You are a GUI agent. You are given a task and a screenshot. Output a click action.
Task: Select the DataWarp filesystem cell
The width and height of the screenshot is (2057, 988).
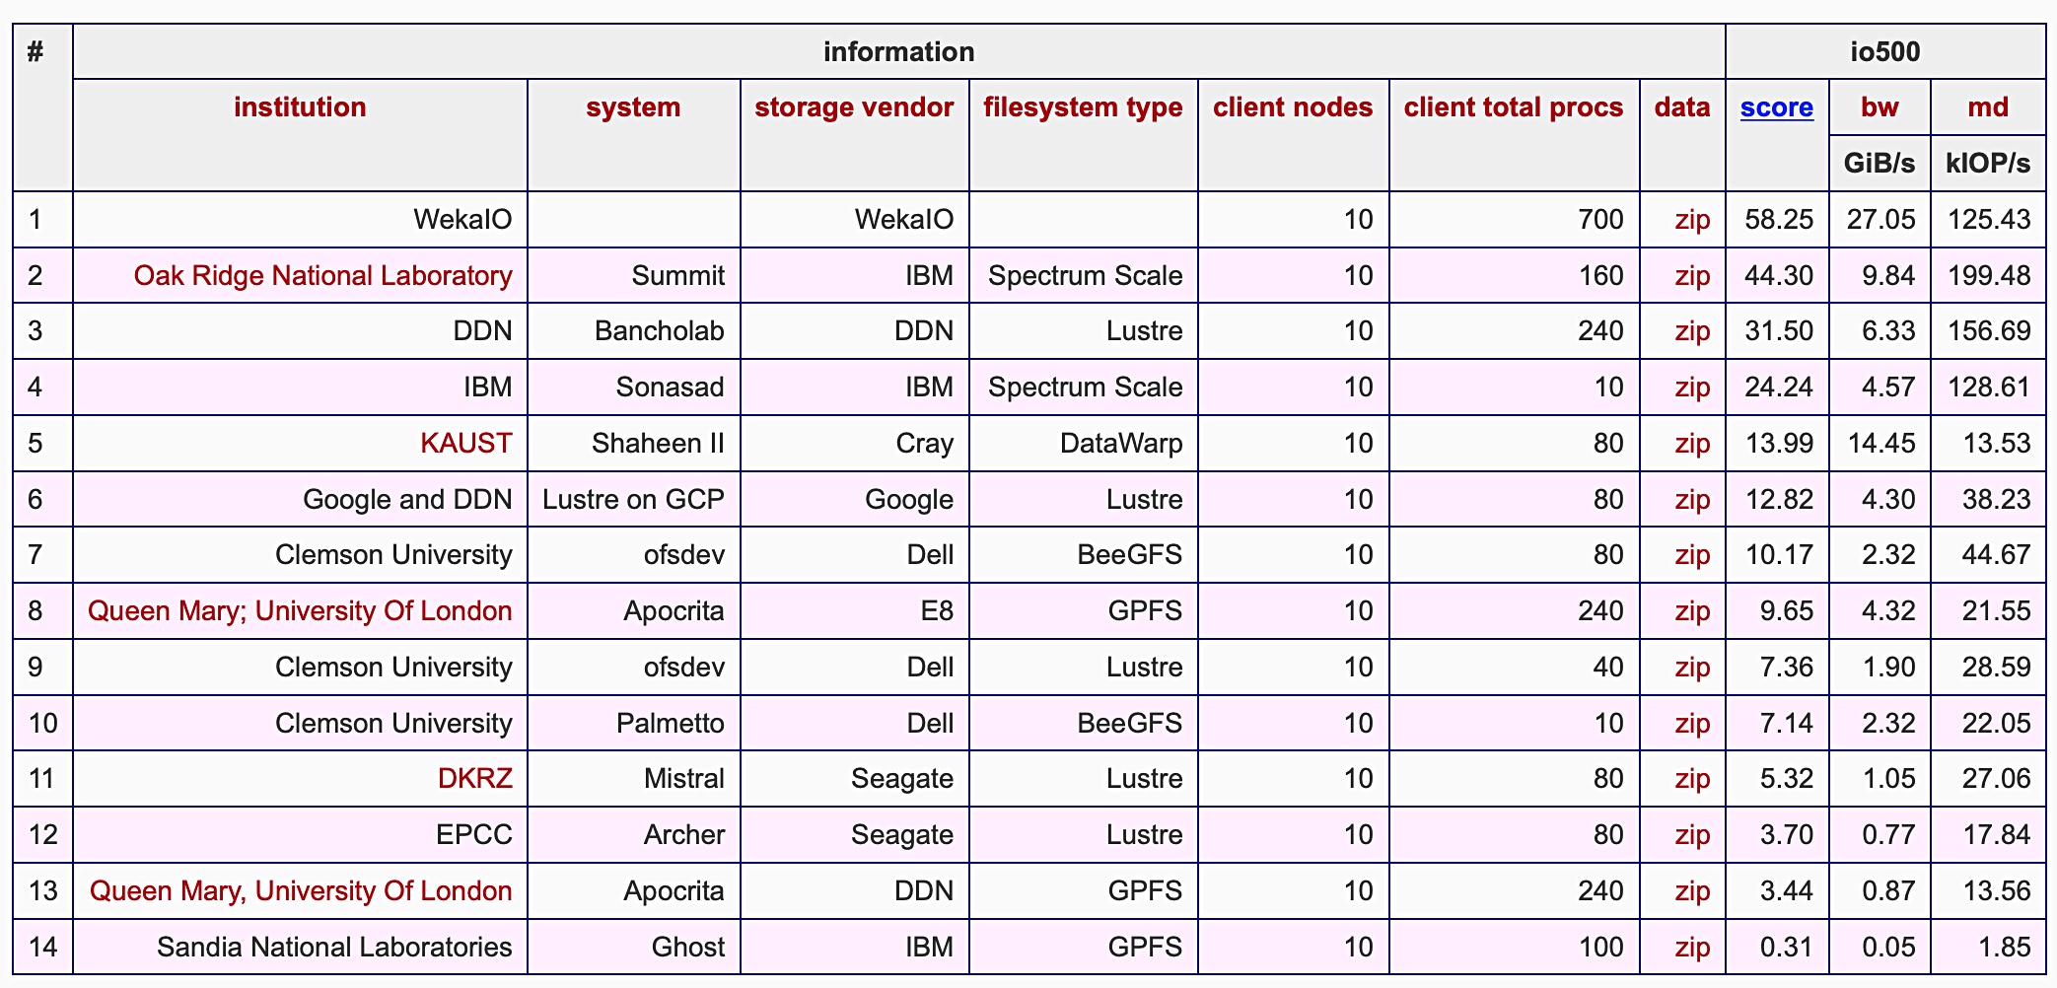pos(1083,443)
